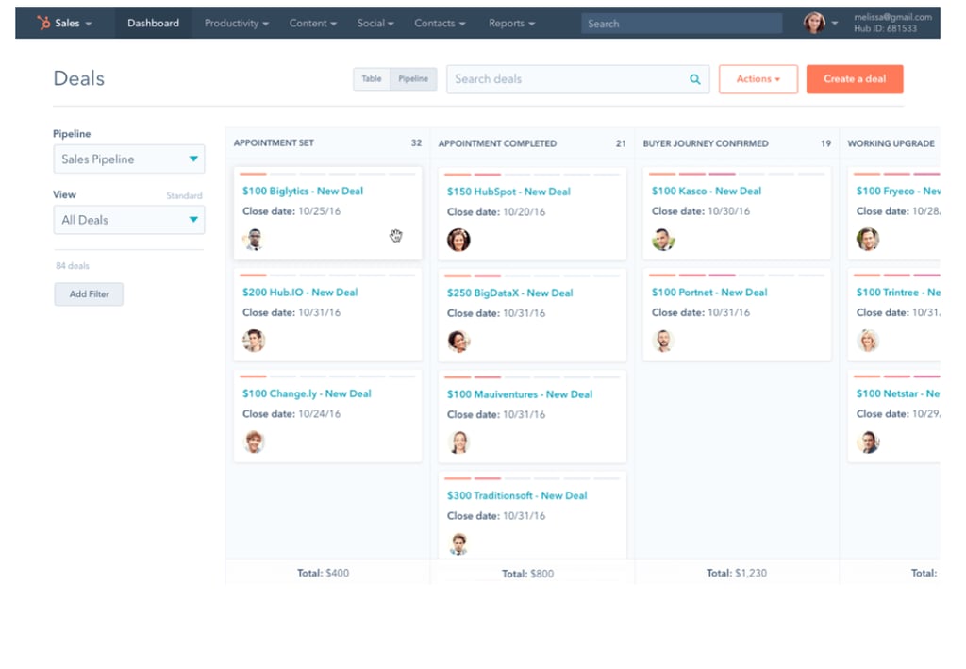Viewport: 966px width, 669px height.
Task: Open the $100 Trintree deal link
Action: click(898, 292)
